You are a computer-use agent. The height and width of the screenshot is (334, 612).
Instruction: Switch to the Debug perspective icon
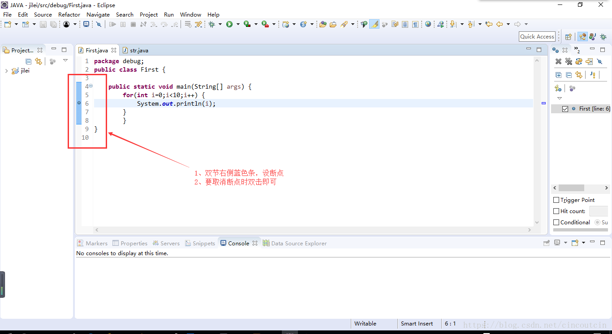pos(603,37)
